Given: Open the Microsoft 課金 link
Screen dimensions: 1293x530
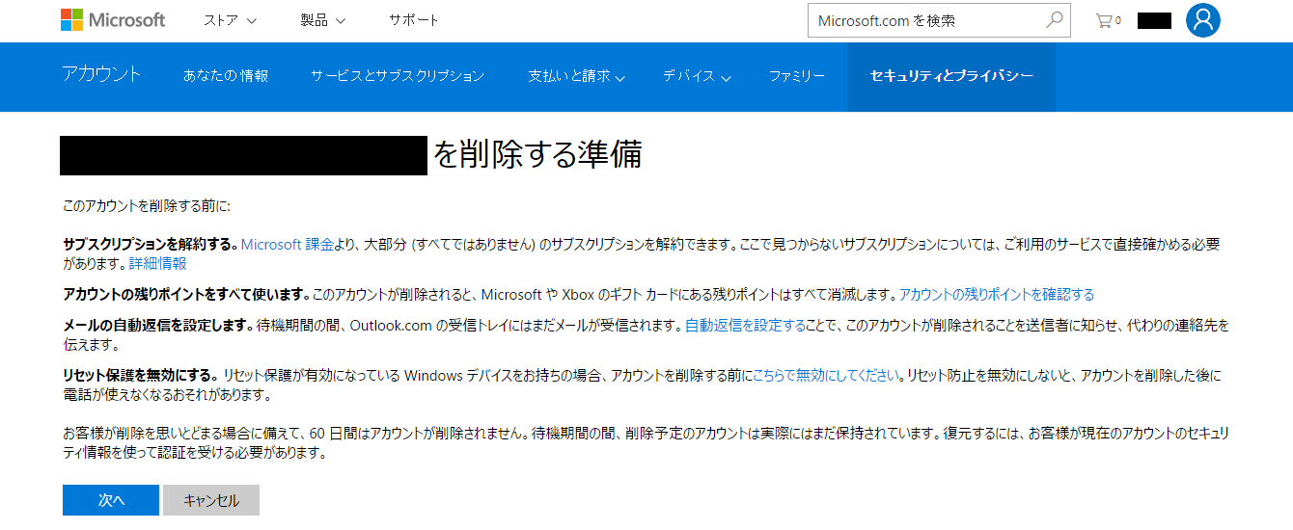Looking at the screenshot, I should point(288,245).
